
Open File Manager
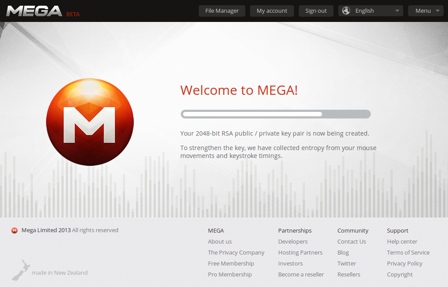222,11
